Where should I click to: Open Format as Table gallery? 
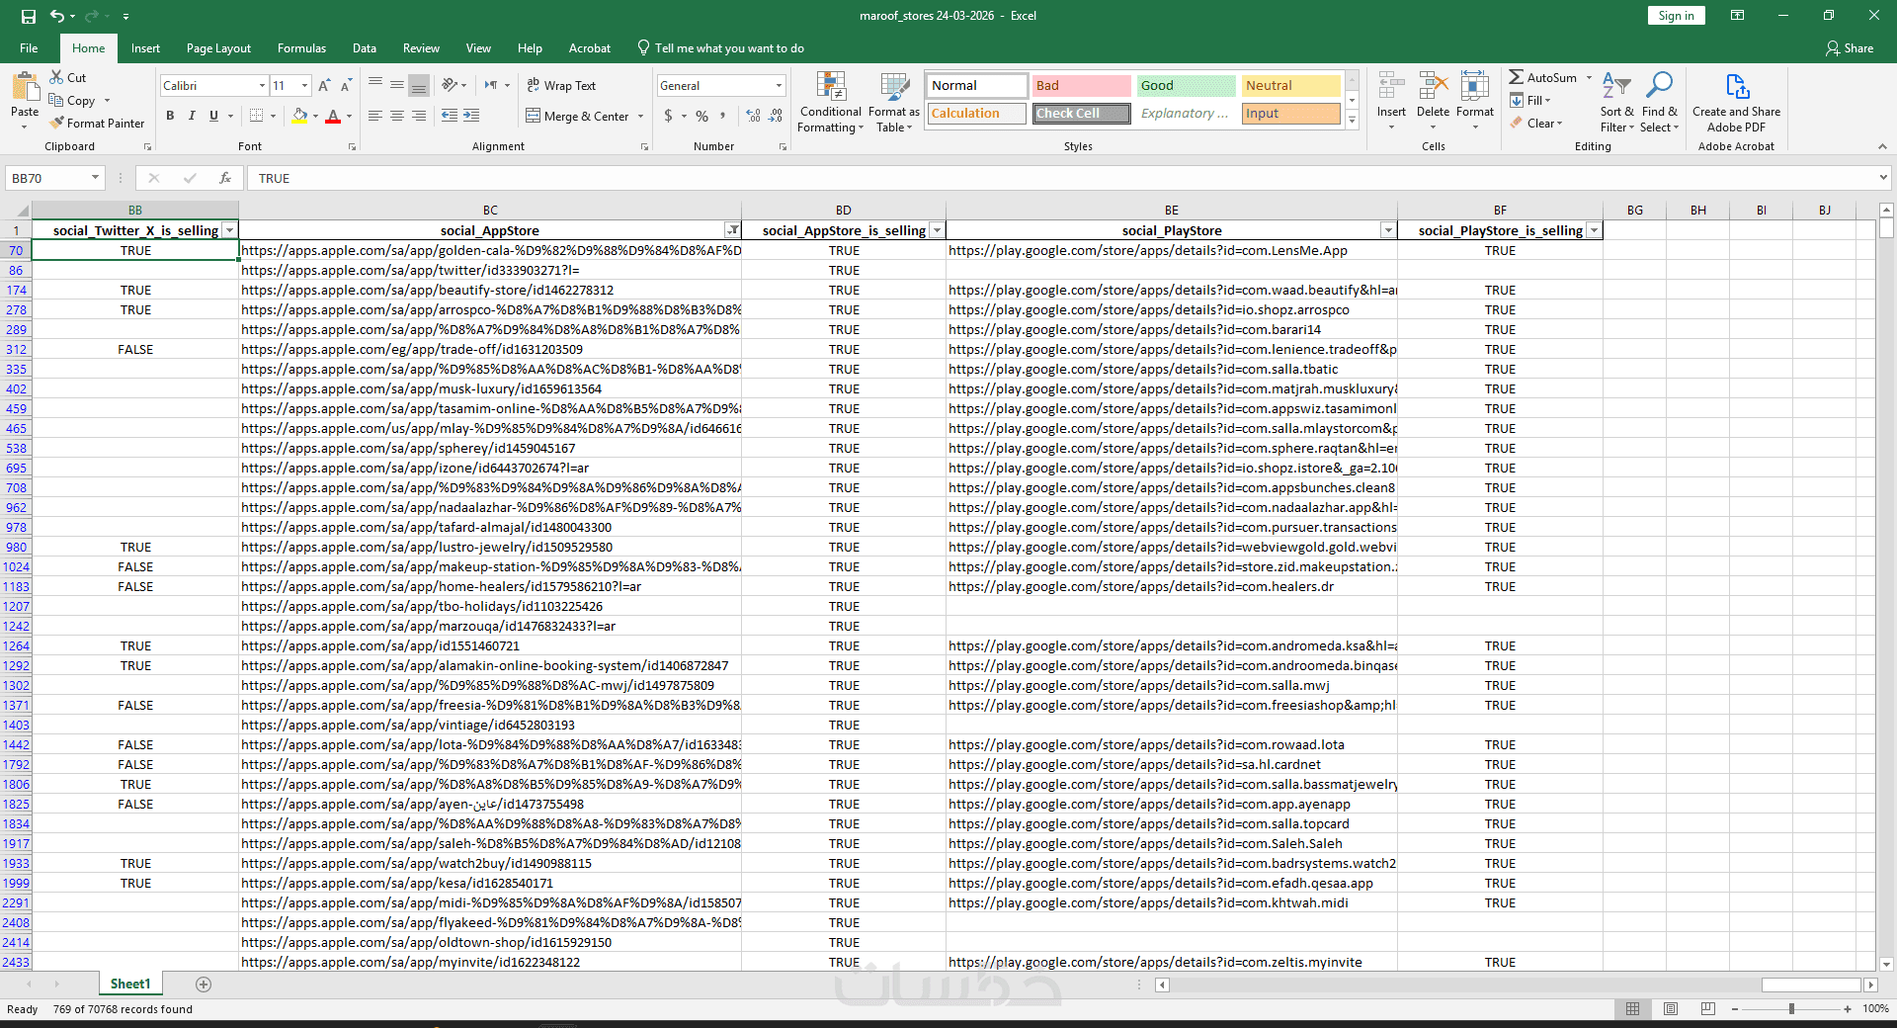point(894,102)
